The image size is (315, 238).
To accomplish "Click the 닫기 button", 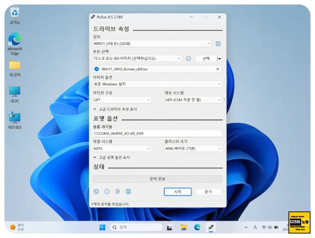I will [x=208, y=192].
